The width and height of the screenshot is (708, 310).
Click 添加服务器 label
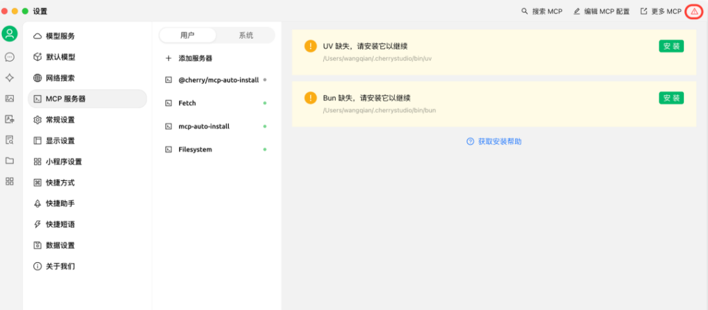pos(195,58)
